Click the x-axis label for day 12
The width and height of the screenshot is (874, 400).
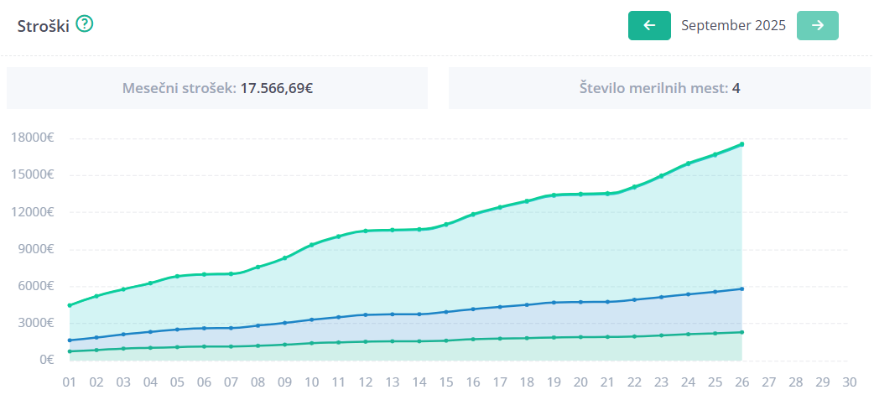(366, 382)
